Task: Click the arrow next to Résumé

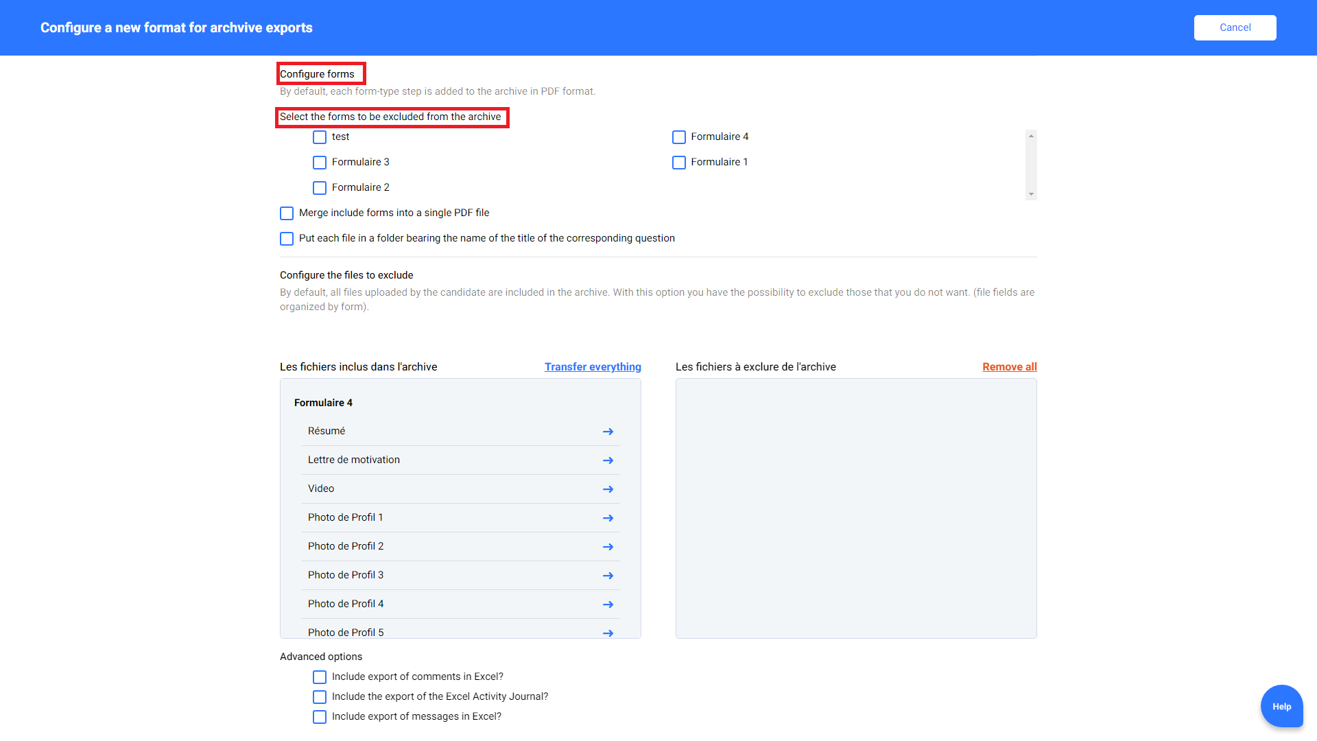Action: click(x=608, y=432)
